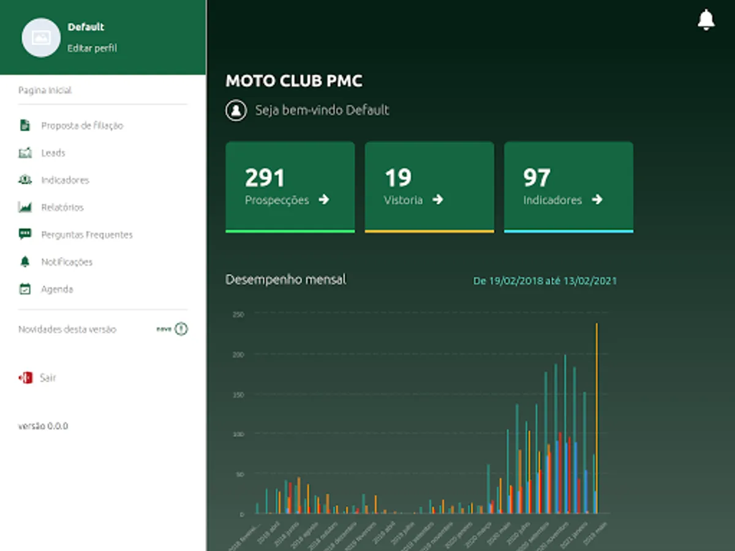Click the arrow next to Vistoria
735x551 pixels.
[437, 200]
